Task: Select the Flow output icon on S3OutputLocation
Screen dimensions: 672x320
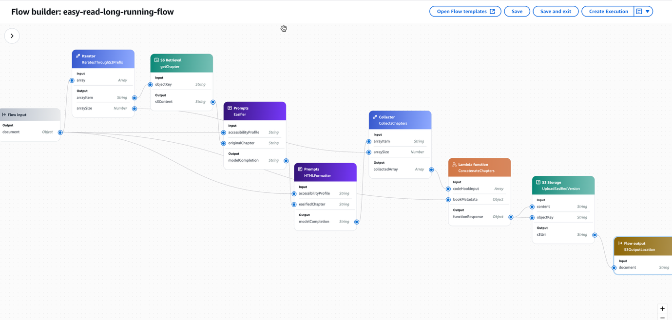Action: (x=619, y=243)
